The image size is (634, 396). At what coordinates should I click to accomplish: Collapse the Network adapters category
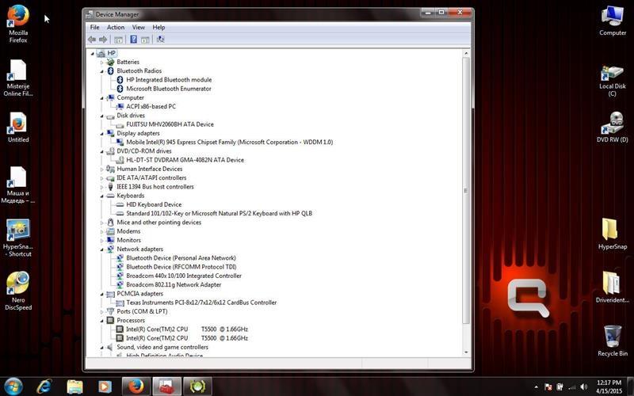[102, 249]
